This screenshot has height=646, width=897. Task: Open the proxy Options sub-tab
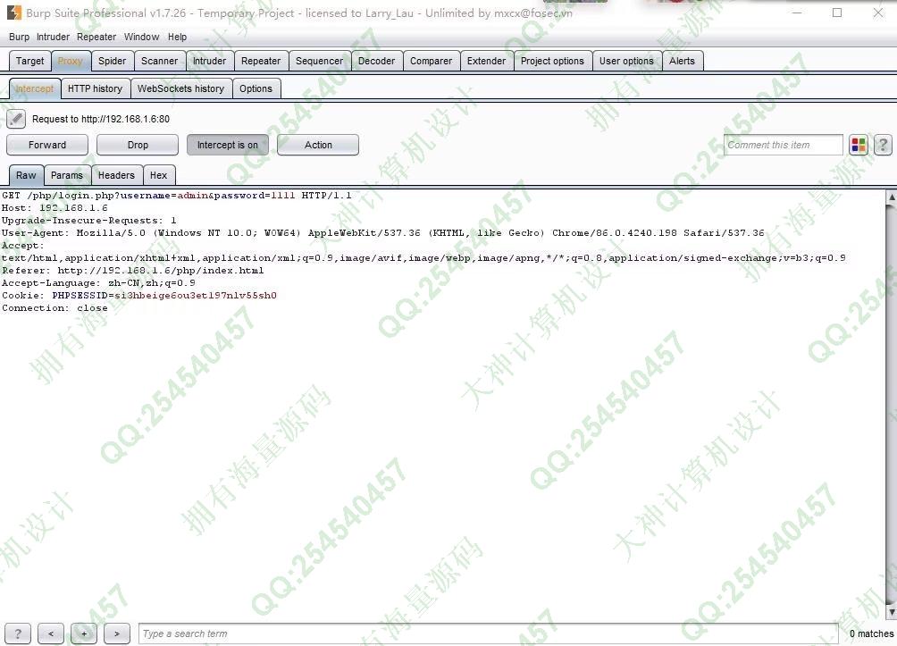256,88
